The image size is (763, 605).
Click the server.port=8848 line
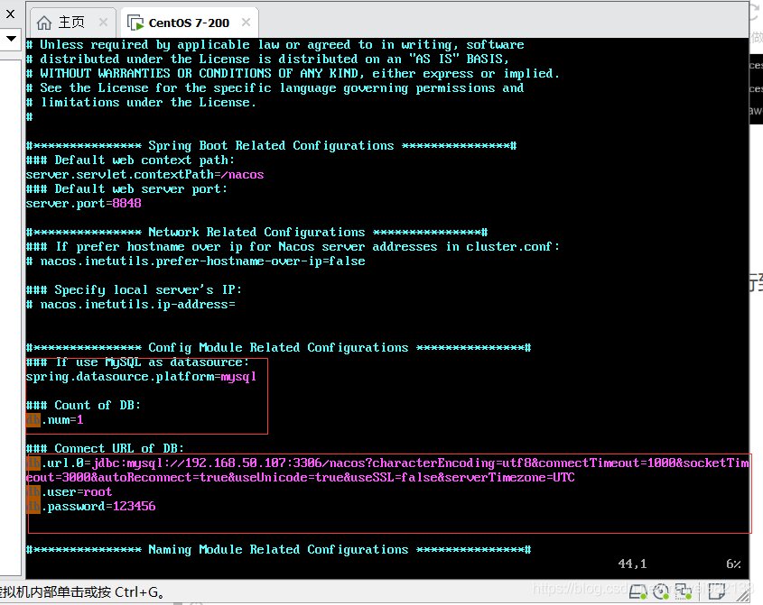click(x=83, y=203)
